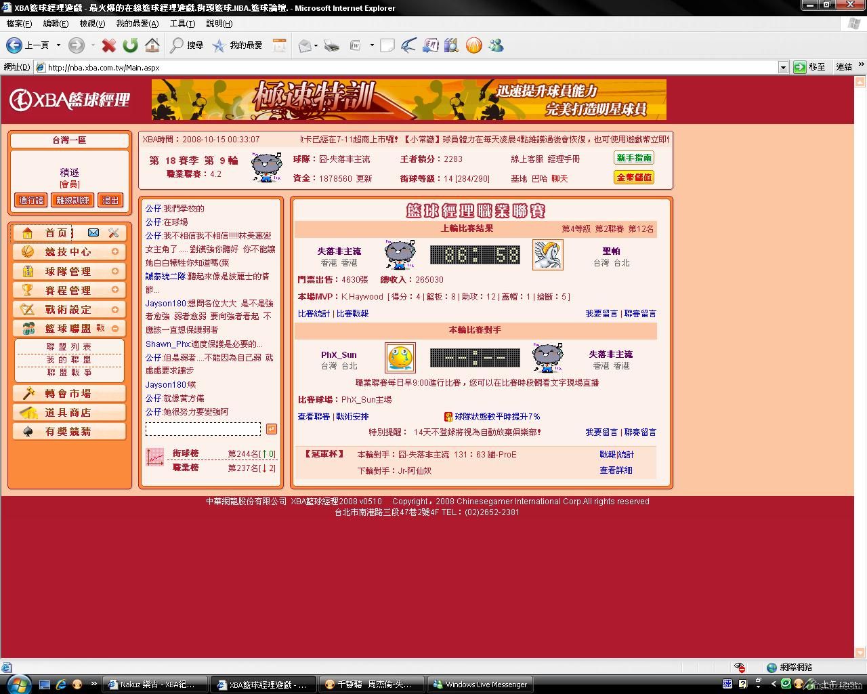Click the ranking chart icon near 街球榜
This screenshot has width=867, height=694.
(155, 457)
